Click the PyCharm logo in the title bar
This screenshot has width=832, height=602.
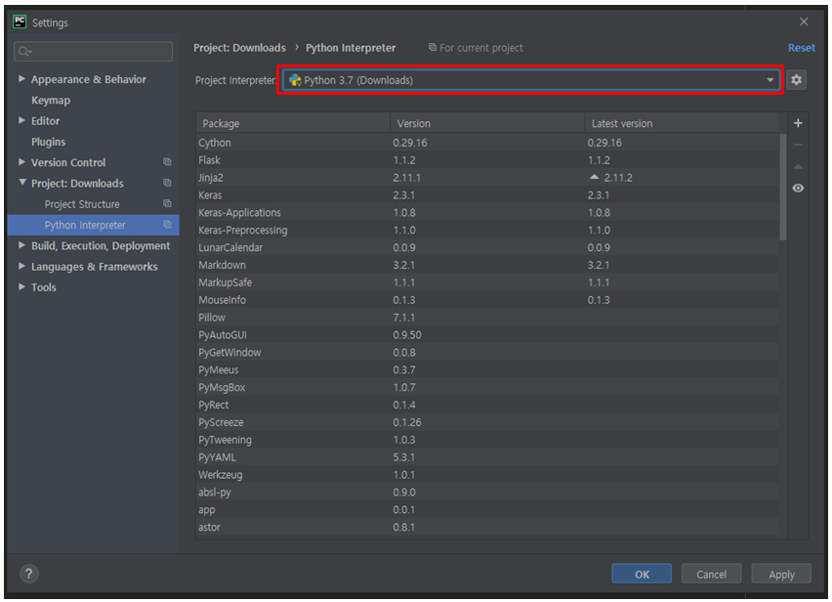click(x=20, y=21)
